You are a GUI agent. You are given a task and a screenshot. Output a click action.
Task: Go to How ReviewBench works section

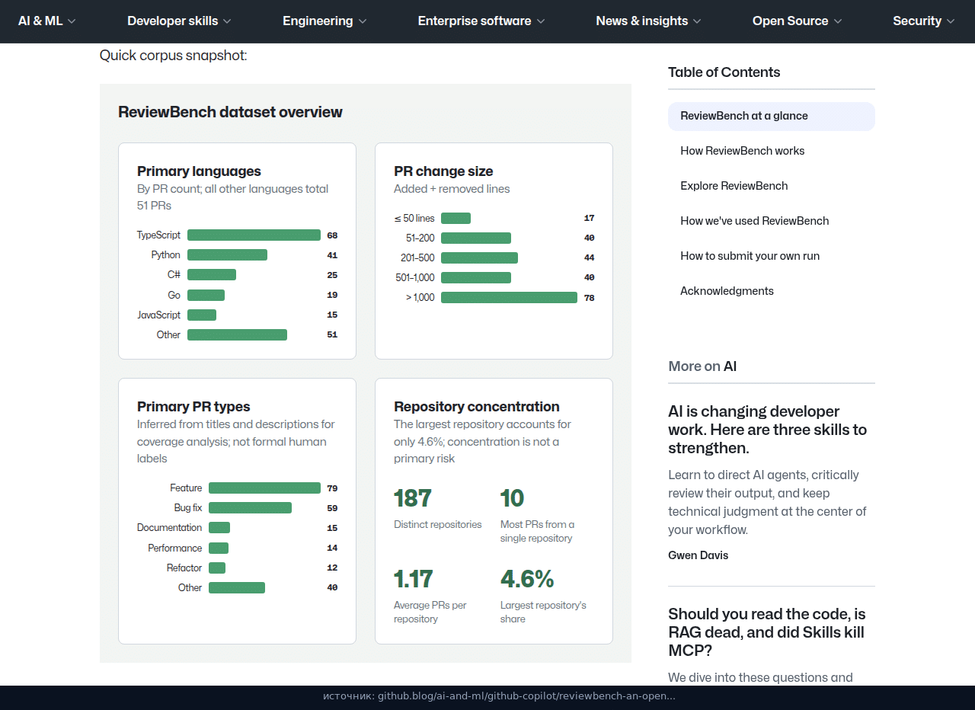click(x=743, y=151)
